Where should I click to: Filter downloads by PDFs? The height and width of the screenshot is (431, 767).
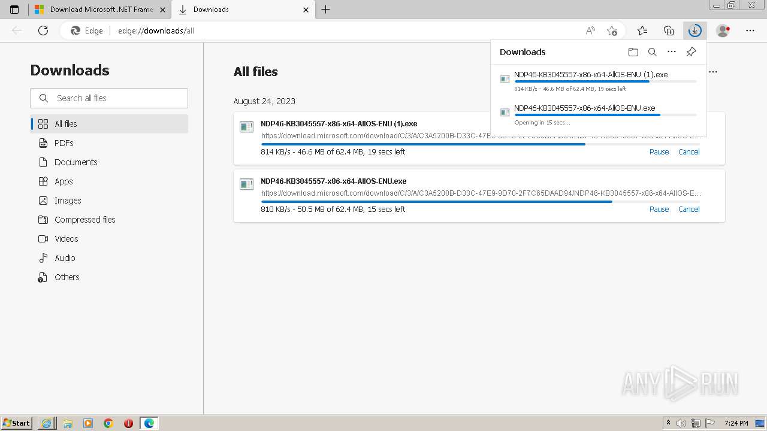(x=110, y=143)
